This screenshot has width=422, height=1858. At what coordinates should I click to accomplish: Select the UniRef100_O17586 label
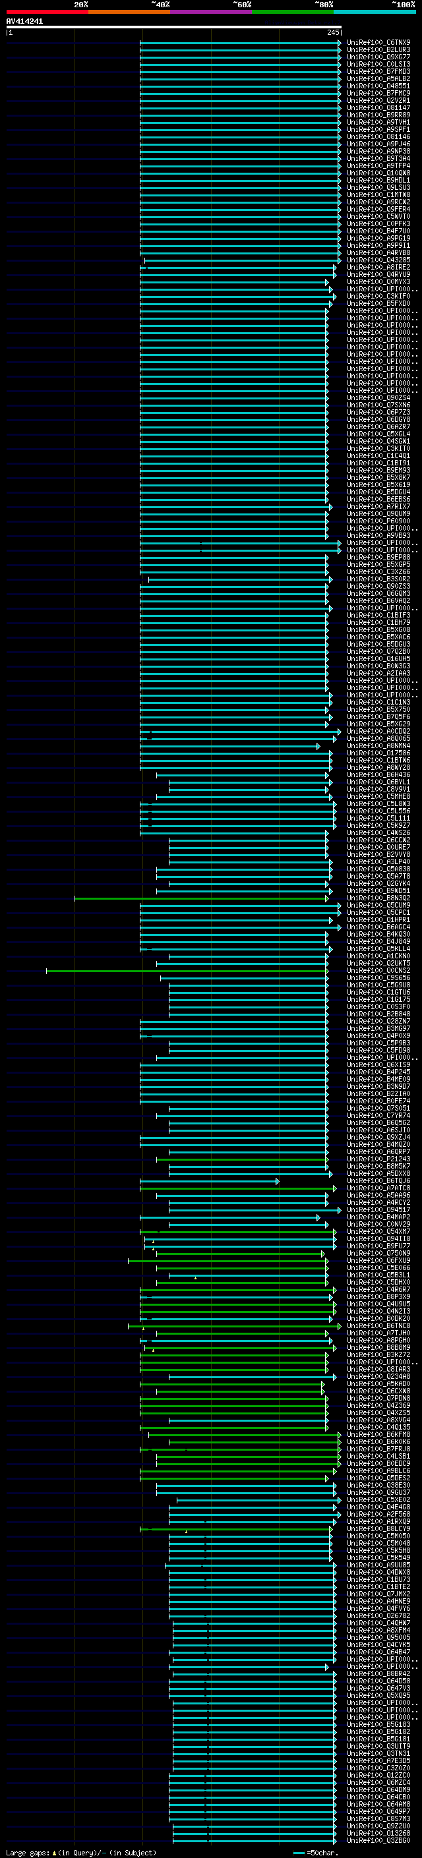[x=378, y=753]
